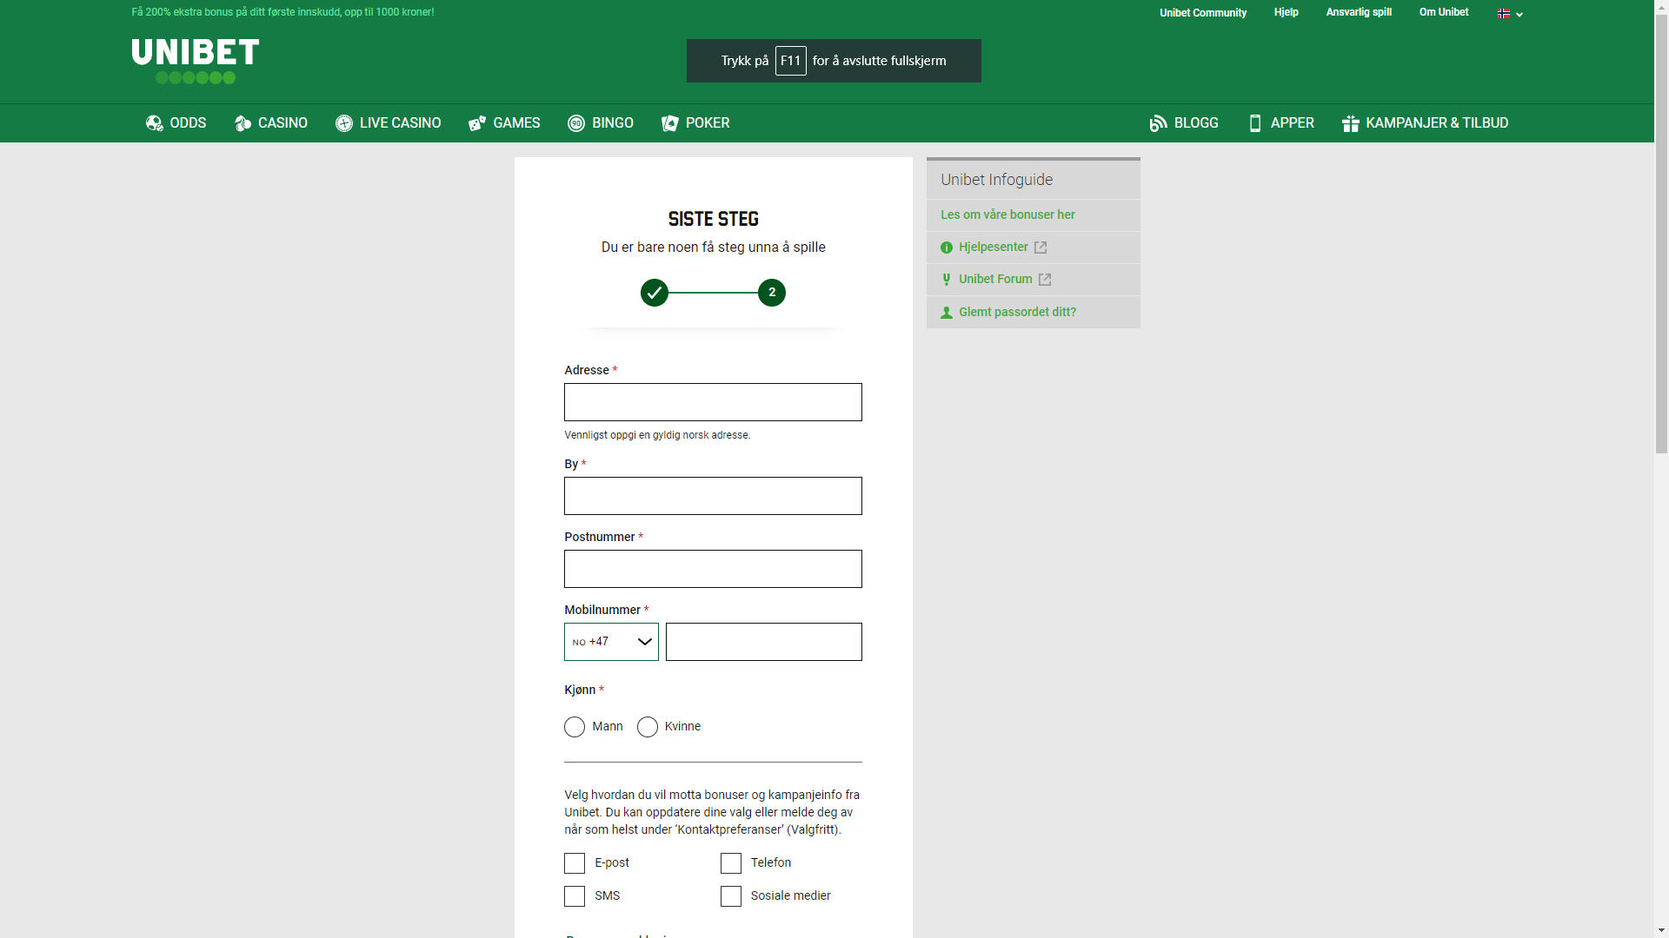This screenshot has width=1669, height=938.
Task: Open the Hjelpesenter link
Action: [x=993, y=247]
